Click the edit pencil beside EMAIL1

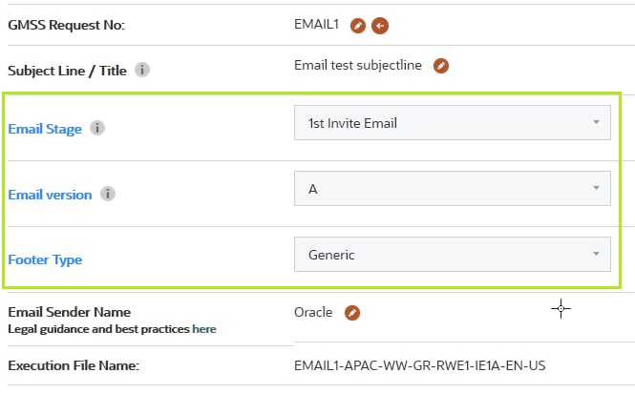[x=358, y=26]
